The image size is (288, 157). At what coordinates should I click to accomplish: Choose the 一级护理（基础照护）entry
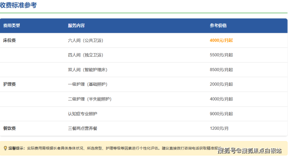tap(88, 84)
